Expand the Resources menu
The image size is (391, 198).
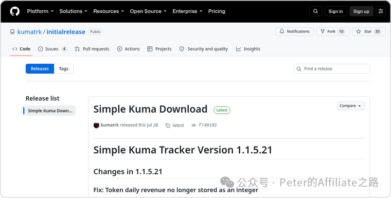[x=109, y=11]
